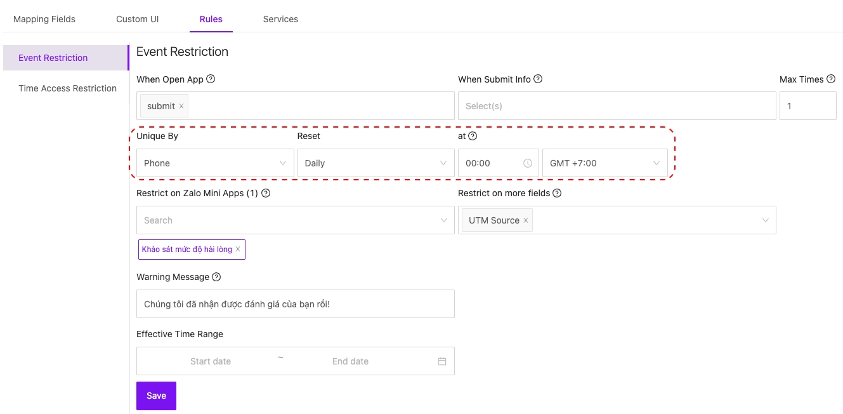The height and width of the screenshot is (414, 843).
Task: Switch to the Mapping Fields tab
Action: pos(44,19)
